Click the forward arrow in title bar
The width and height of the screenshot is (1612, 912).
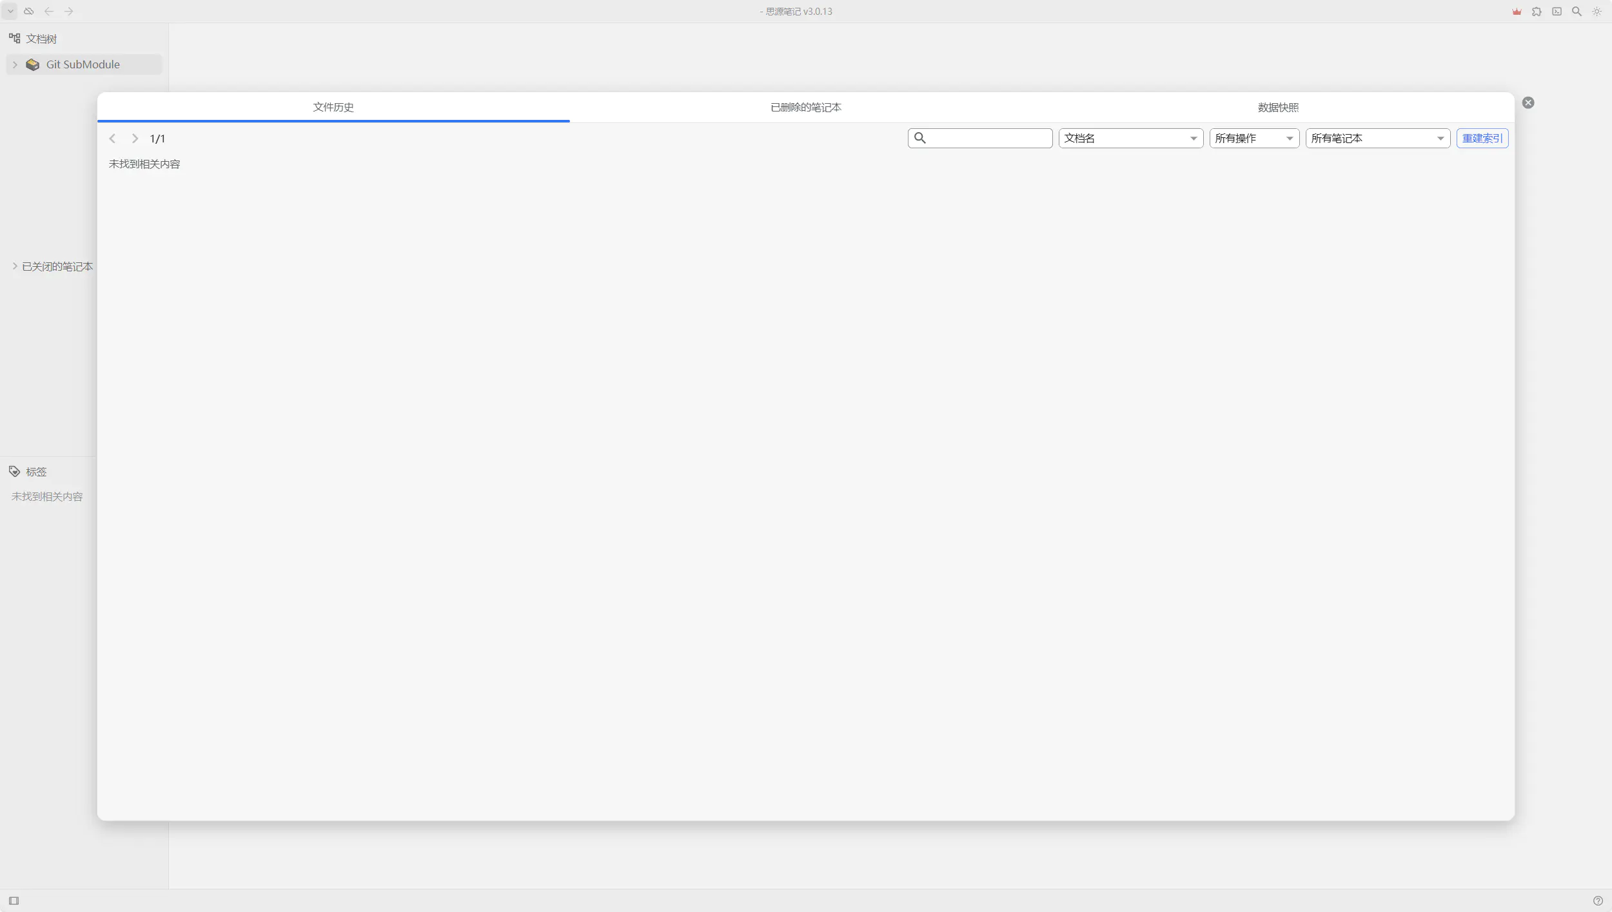click(69, 12)
